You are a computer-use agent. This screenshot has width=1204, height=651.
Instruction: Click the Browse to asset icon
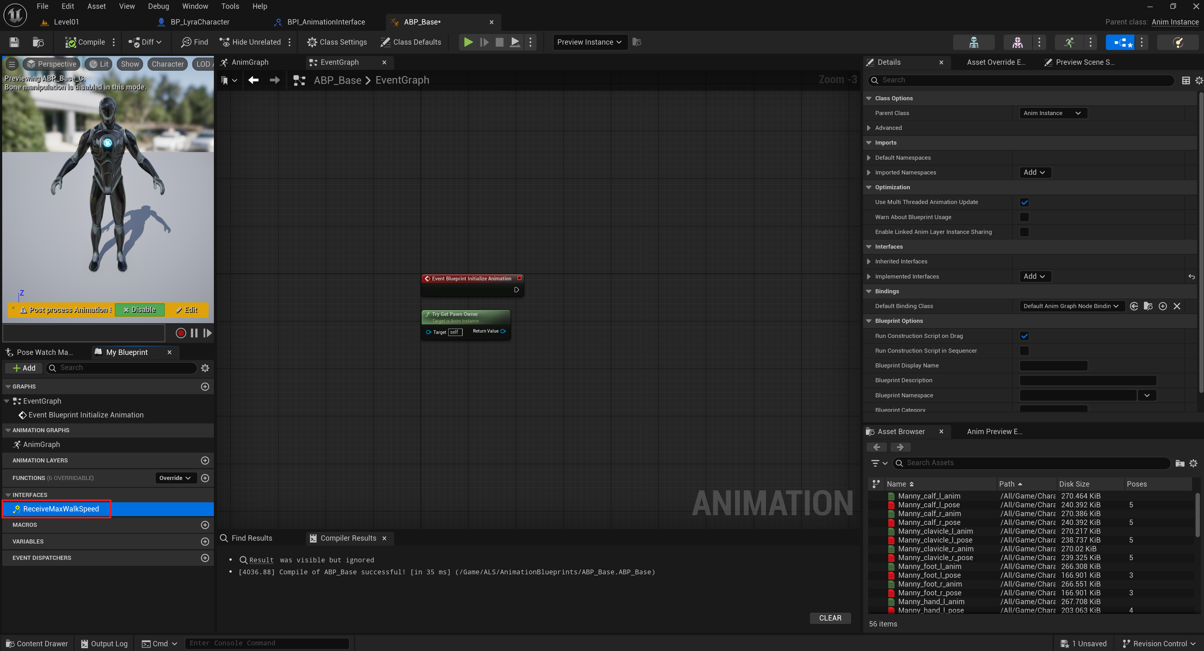point(38,42)
